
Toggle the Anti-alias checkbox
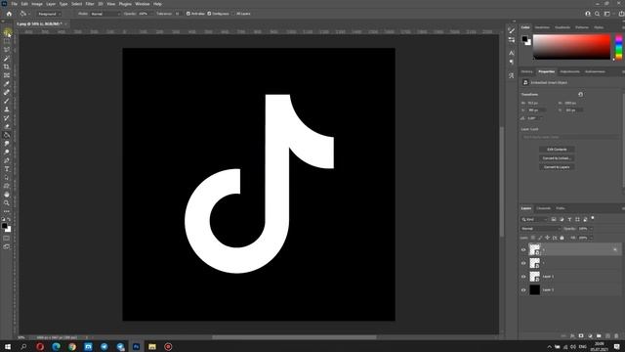pyautogui.click(x=188, y=14)
